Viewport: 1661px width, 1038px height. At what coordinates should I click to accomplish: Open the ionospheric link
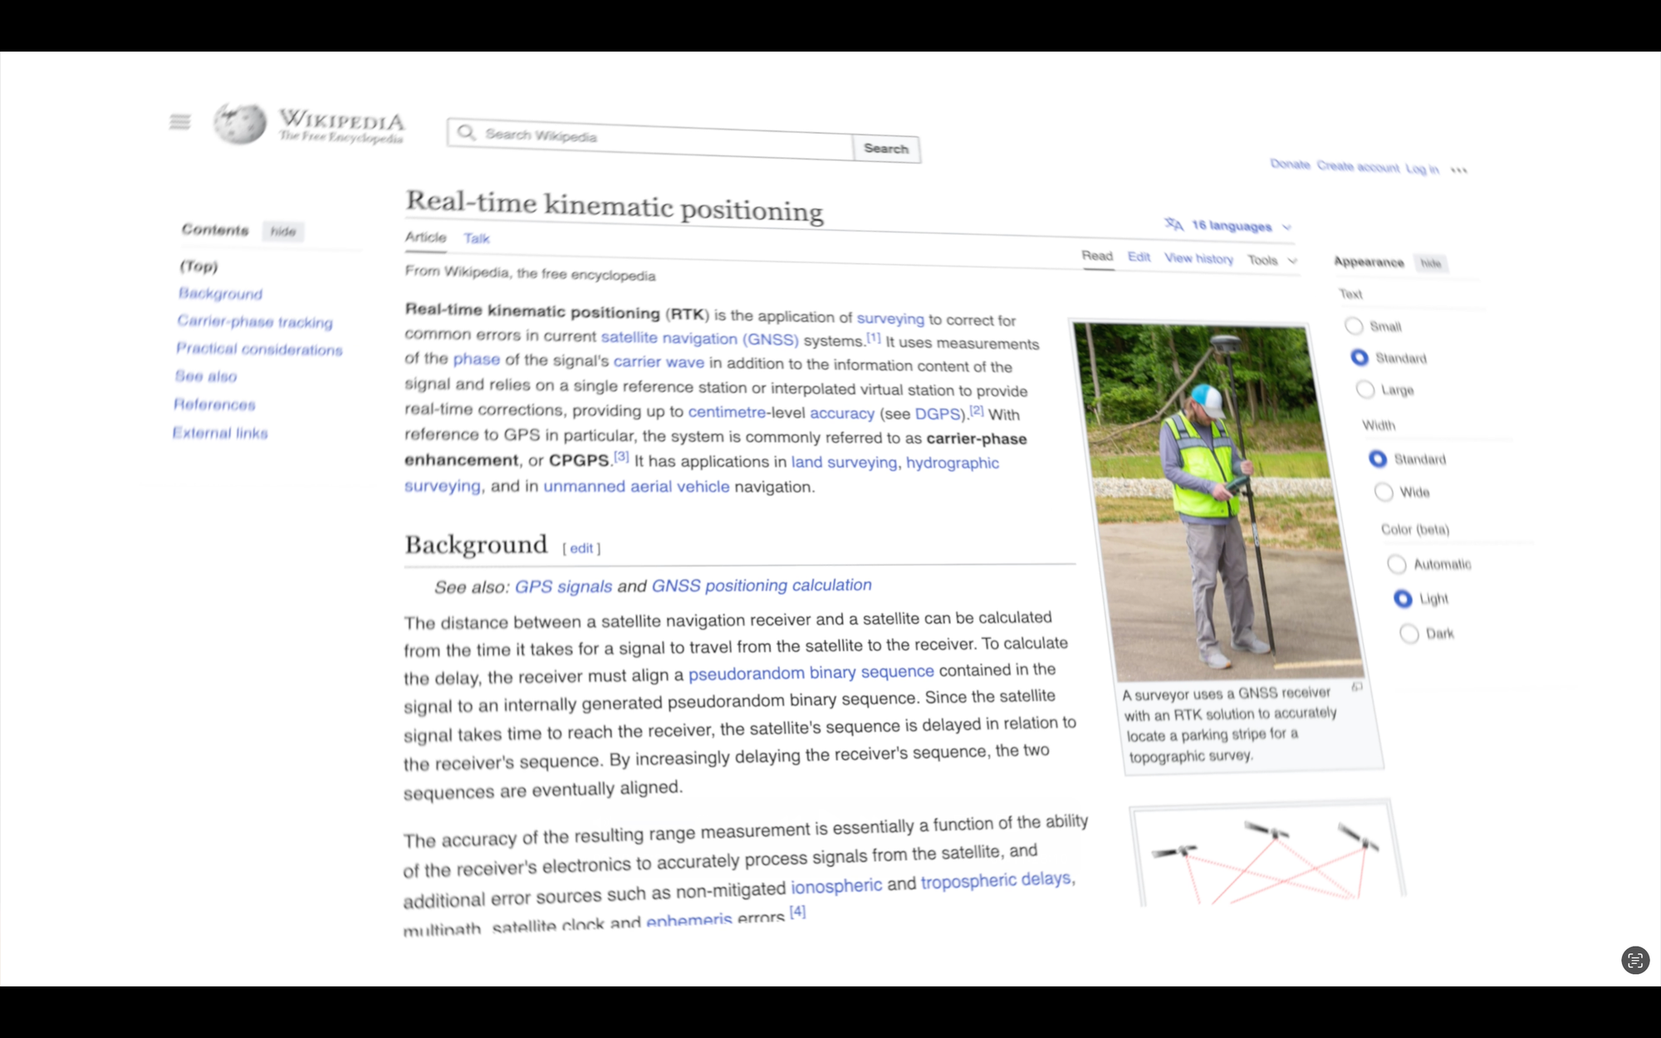pyautogui.click(x=836, y=886)
